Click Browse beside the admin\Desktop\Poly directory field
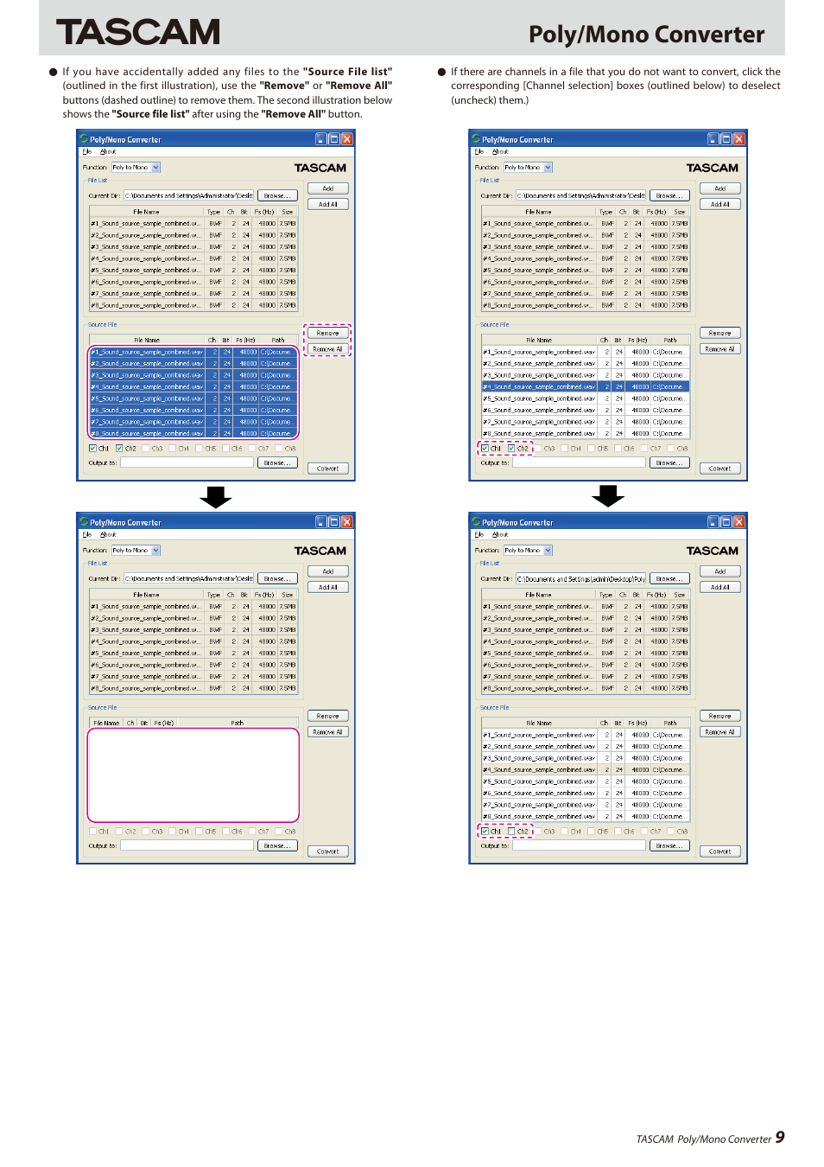 click(x=669, y=578)
